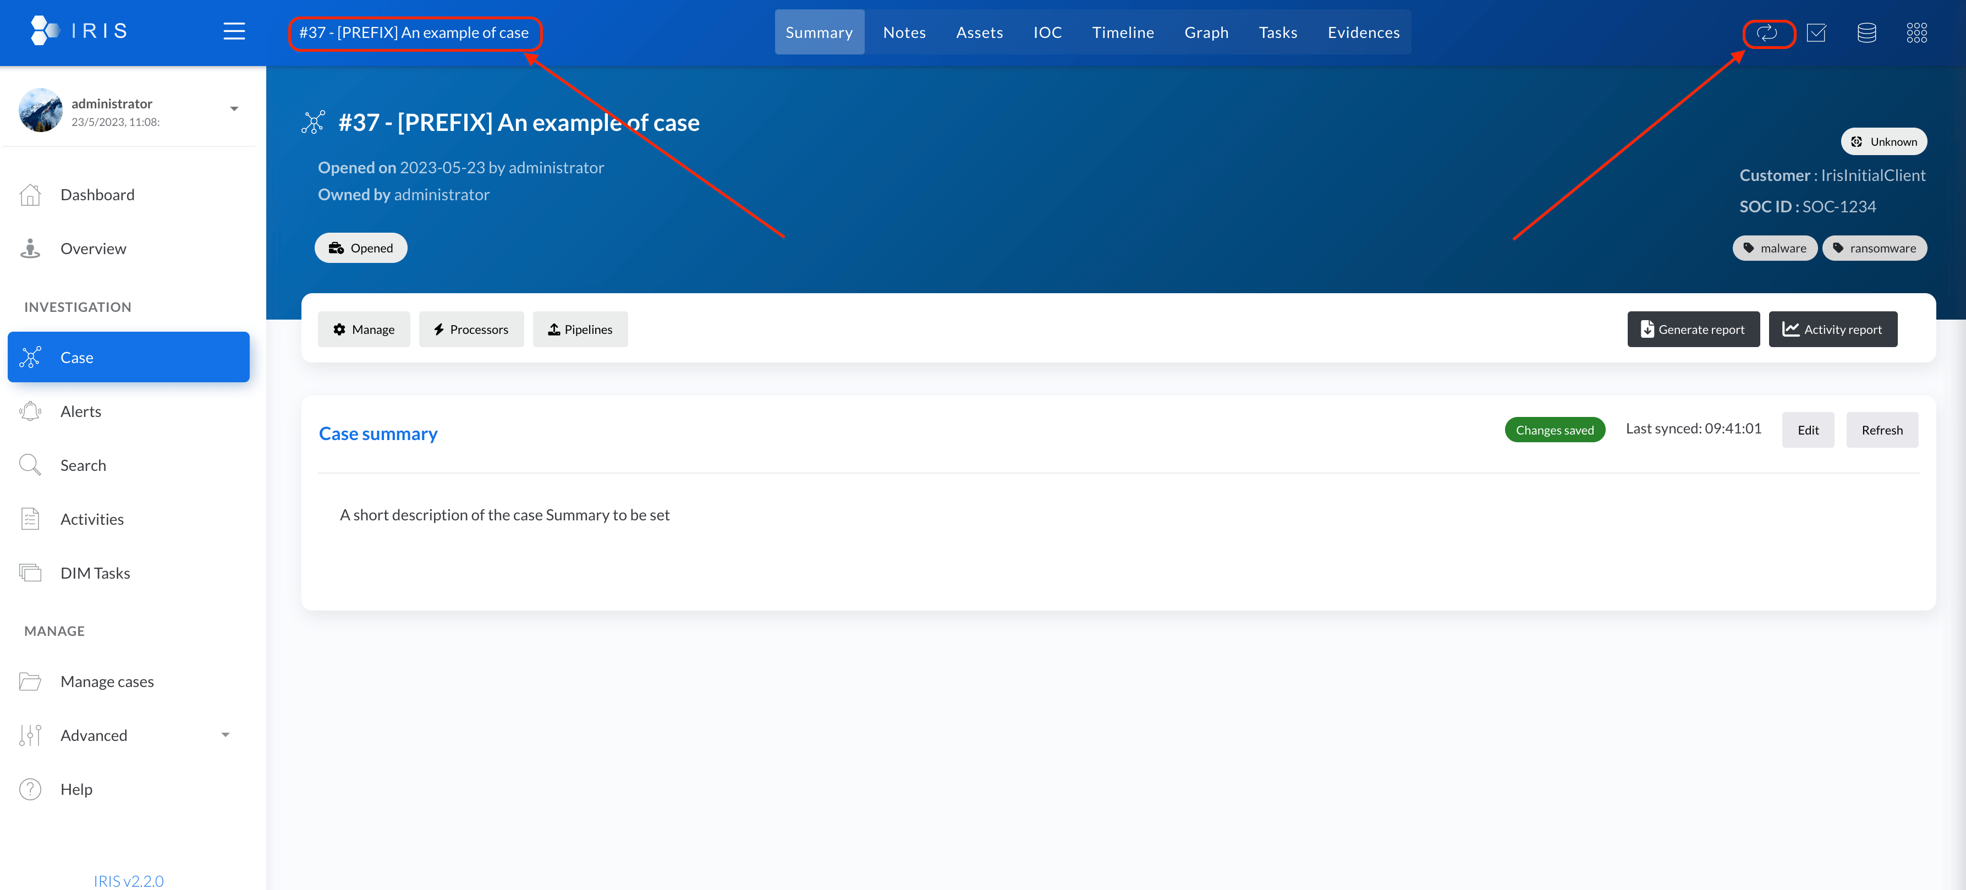Screen dimensions: 1966x890
Task: Click the IRIS v2.2.0 version link
Action: (x=128, y=881)
